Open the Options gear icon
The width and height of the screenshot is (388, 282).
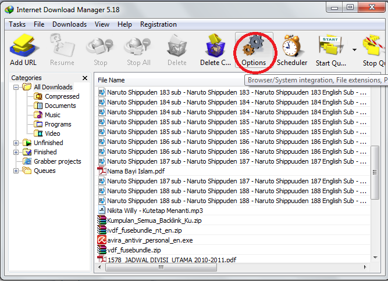(254, 46)
